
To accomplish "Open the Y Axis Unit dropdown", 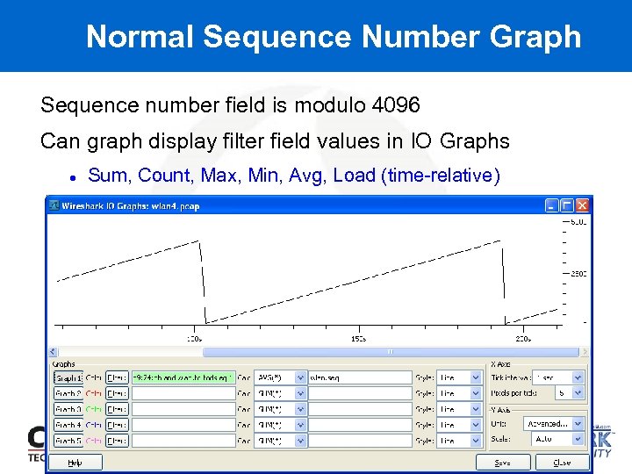I will (x=553, y=424).
